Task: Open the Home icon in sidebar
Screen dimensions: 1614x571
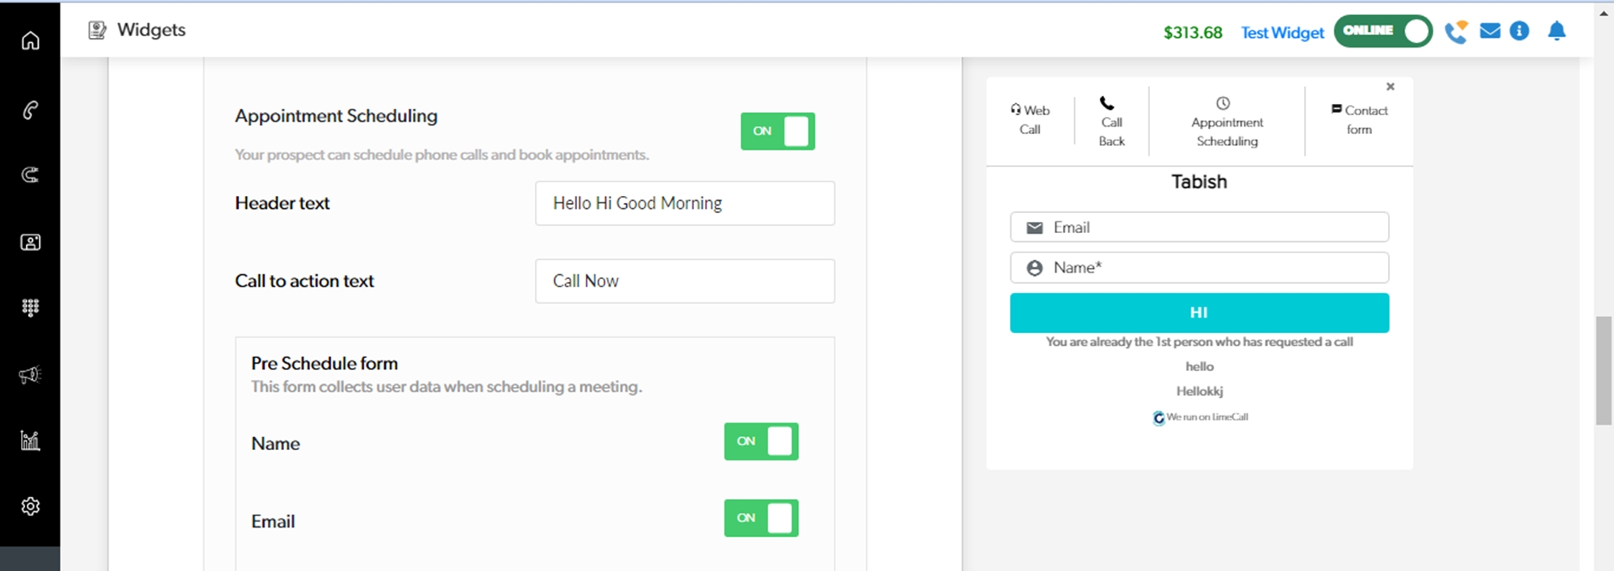Action: pyautogui.click(x=30, y=40)
